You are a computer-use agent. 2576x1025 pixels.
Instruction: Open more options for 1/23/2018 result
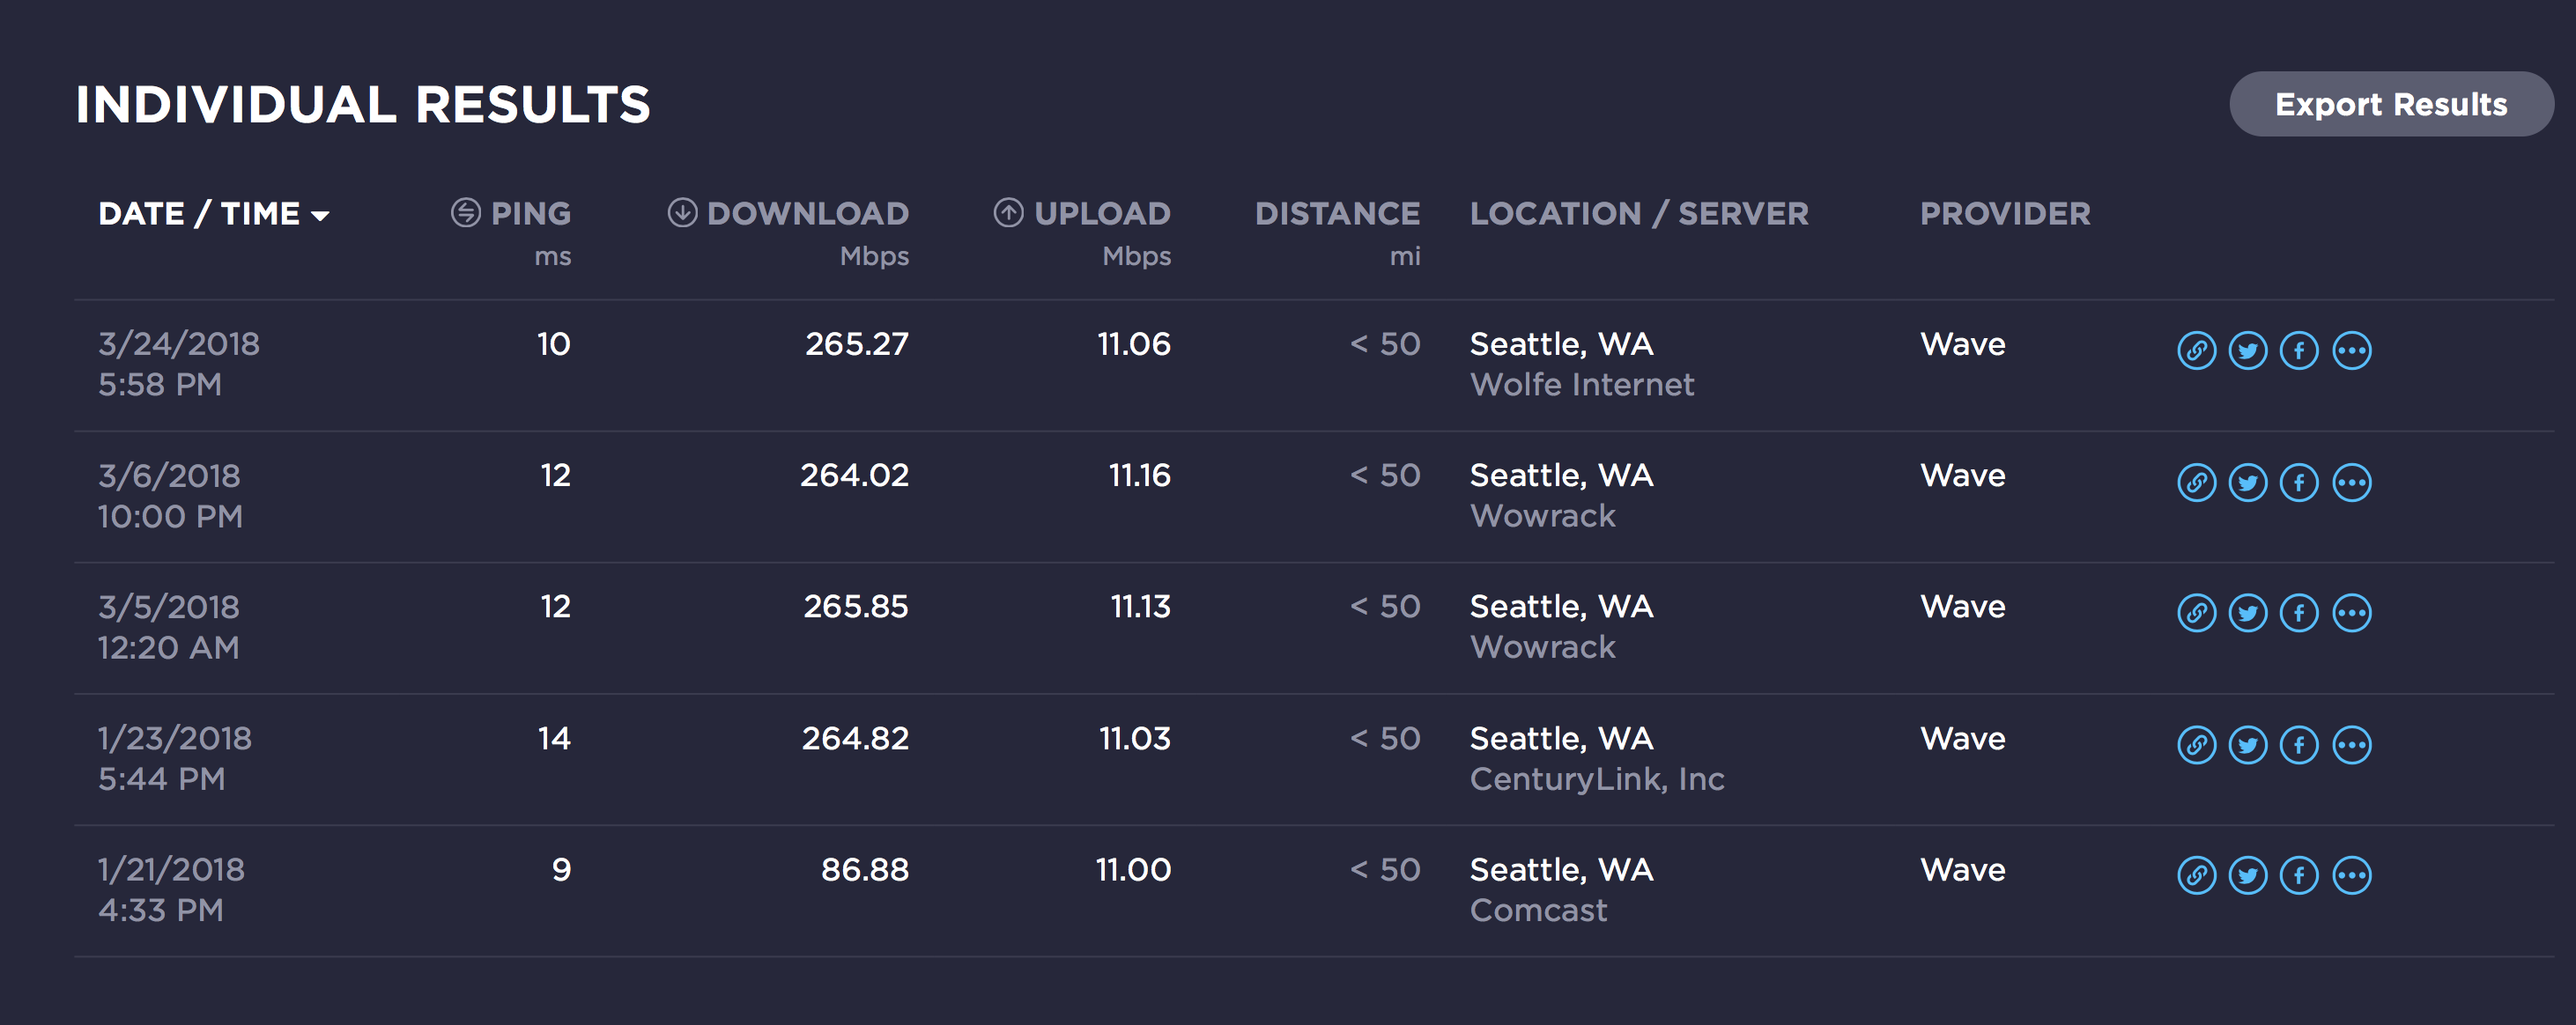tap(2351, 745)
